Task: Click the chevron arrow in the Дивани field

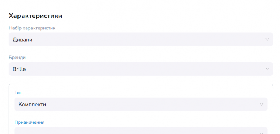Action: point(267,39)
